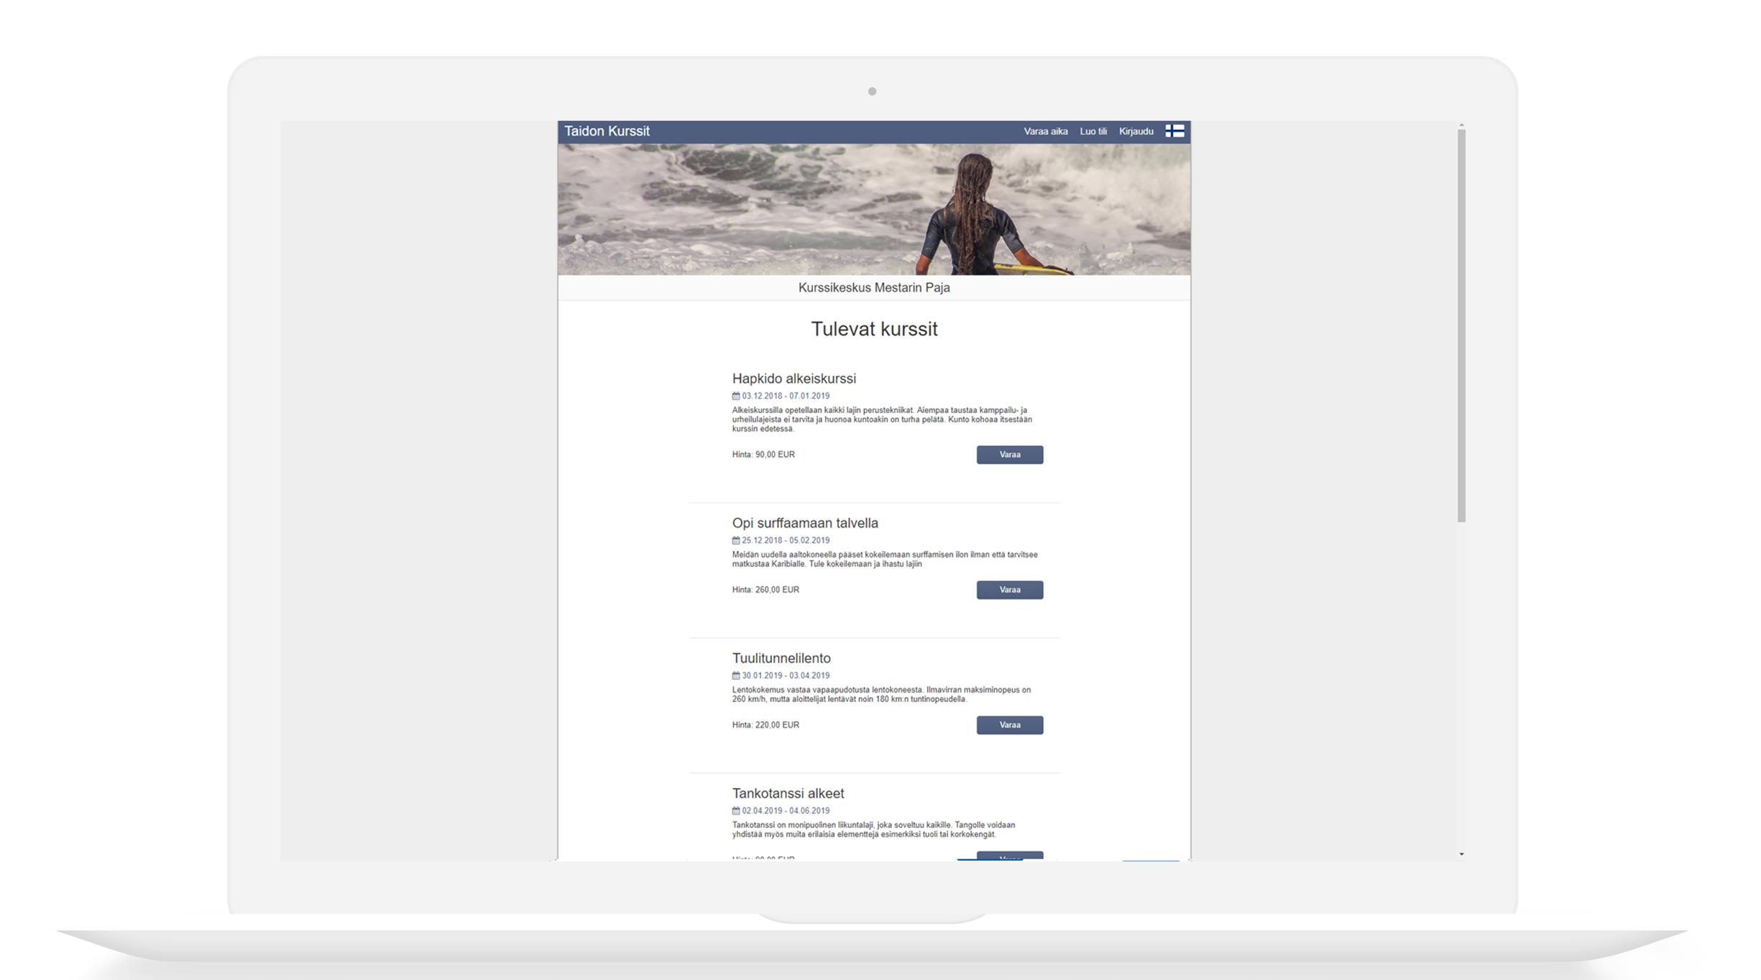Click the scrollbar down arrow
Screen dimensions: 1761x980
tap(1461, 854)
